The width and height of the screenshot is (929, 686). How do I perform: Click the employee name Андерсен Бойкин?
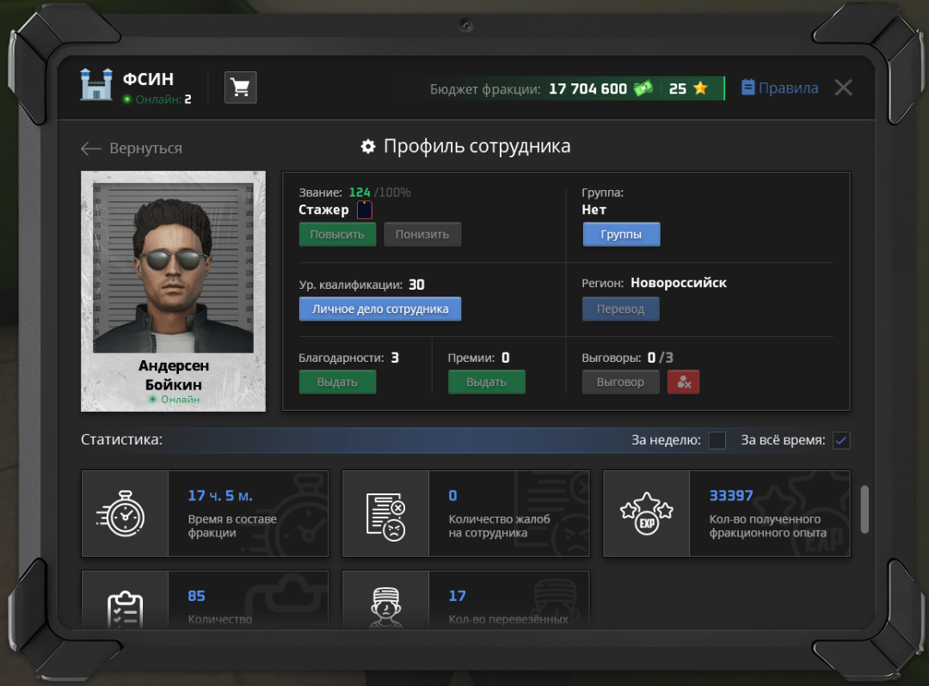(174, 376)
